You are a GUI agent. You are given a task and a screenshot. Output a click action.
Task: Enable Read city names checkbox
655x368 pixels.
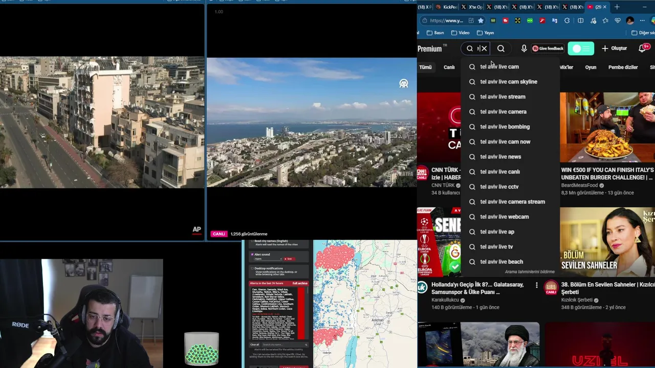tap(252, 241)
